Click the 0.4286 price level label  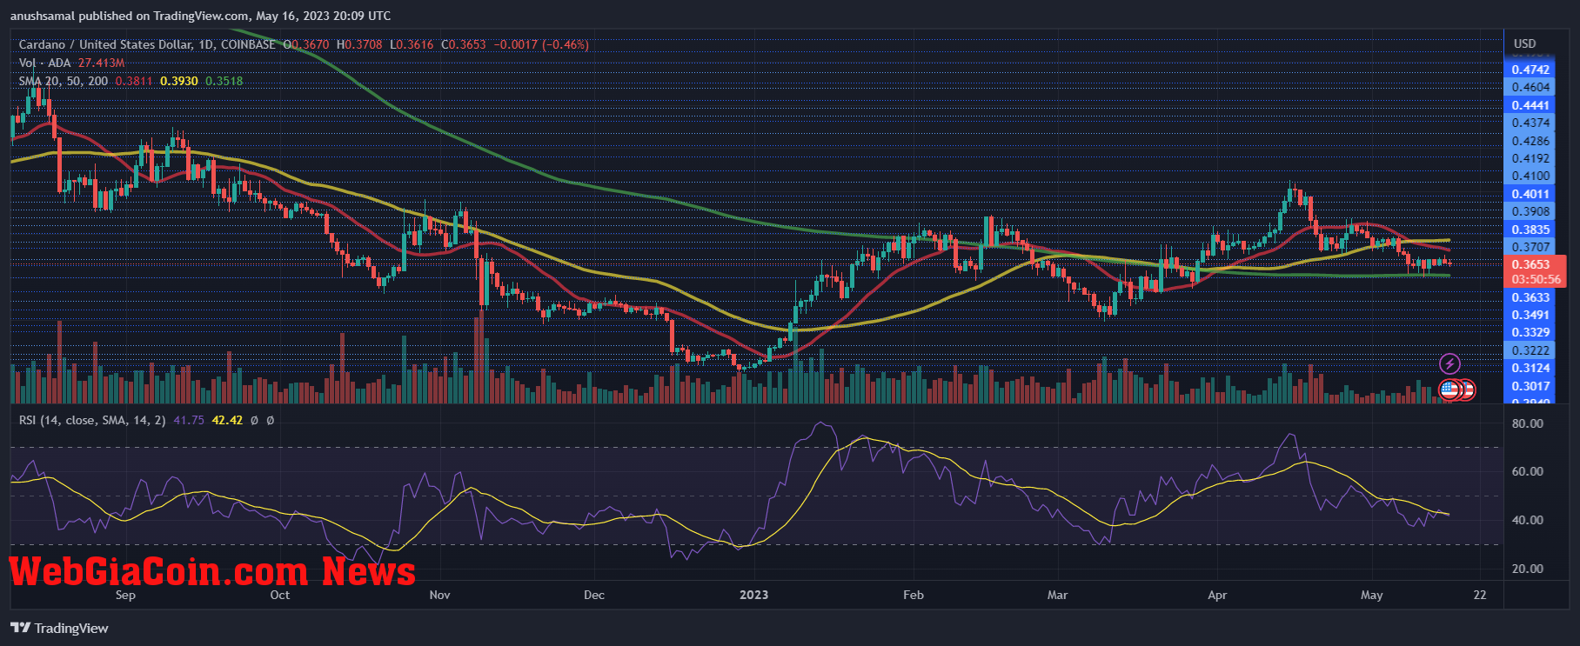pos(1530,141)
